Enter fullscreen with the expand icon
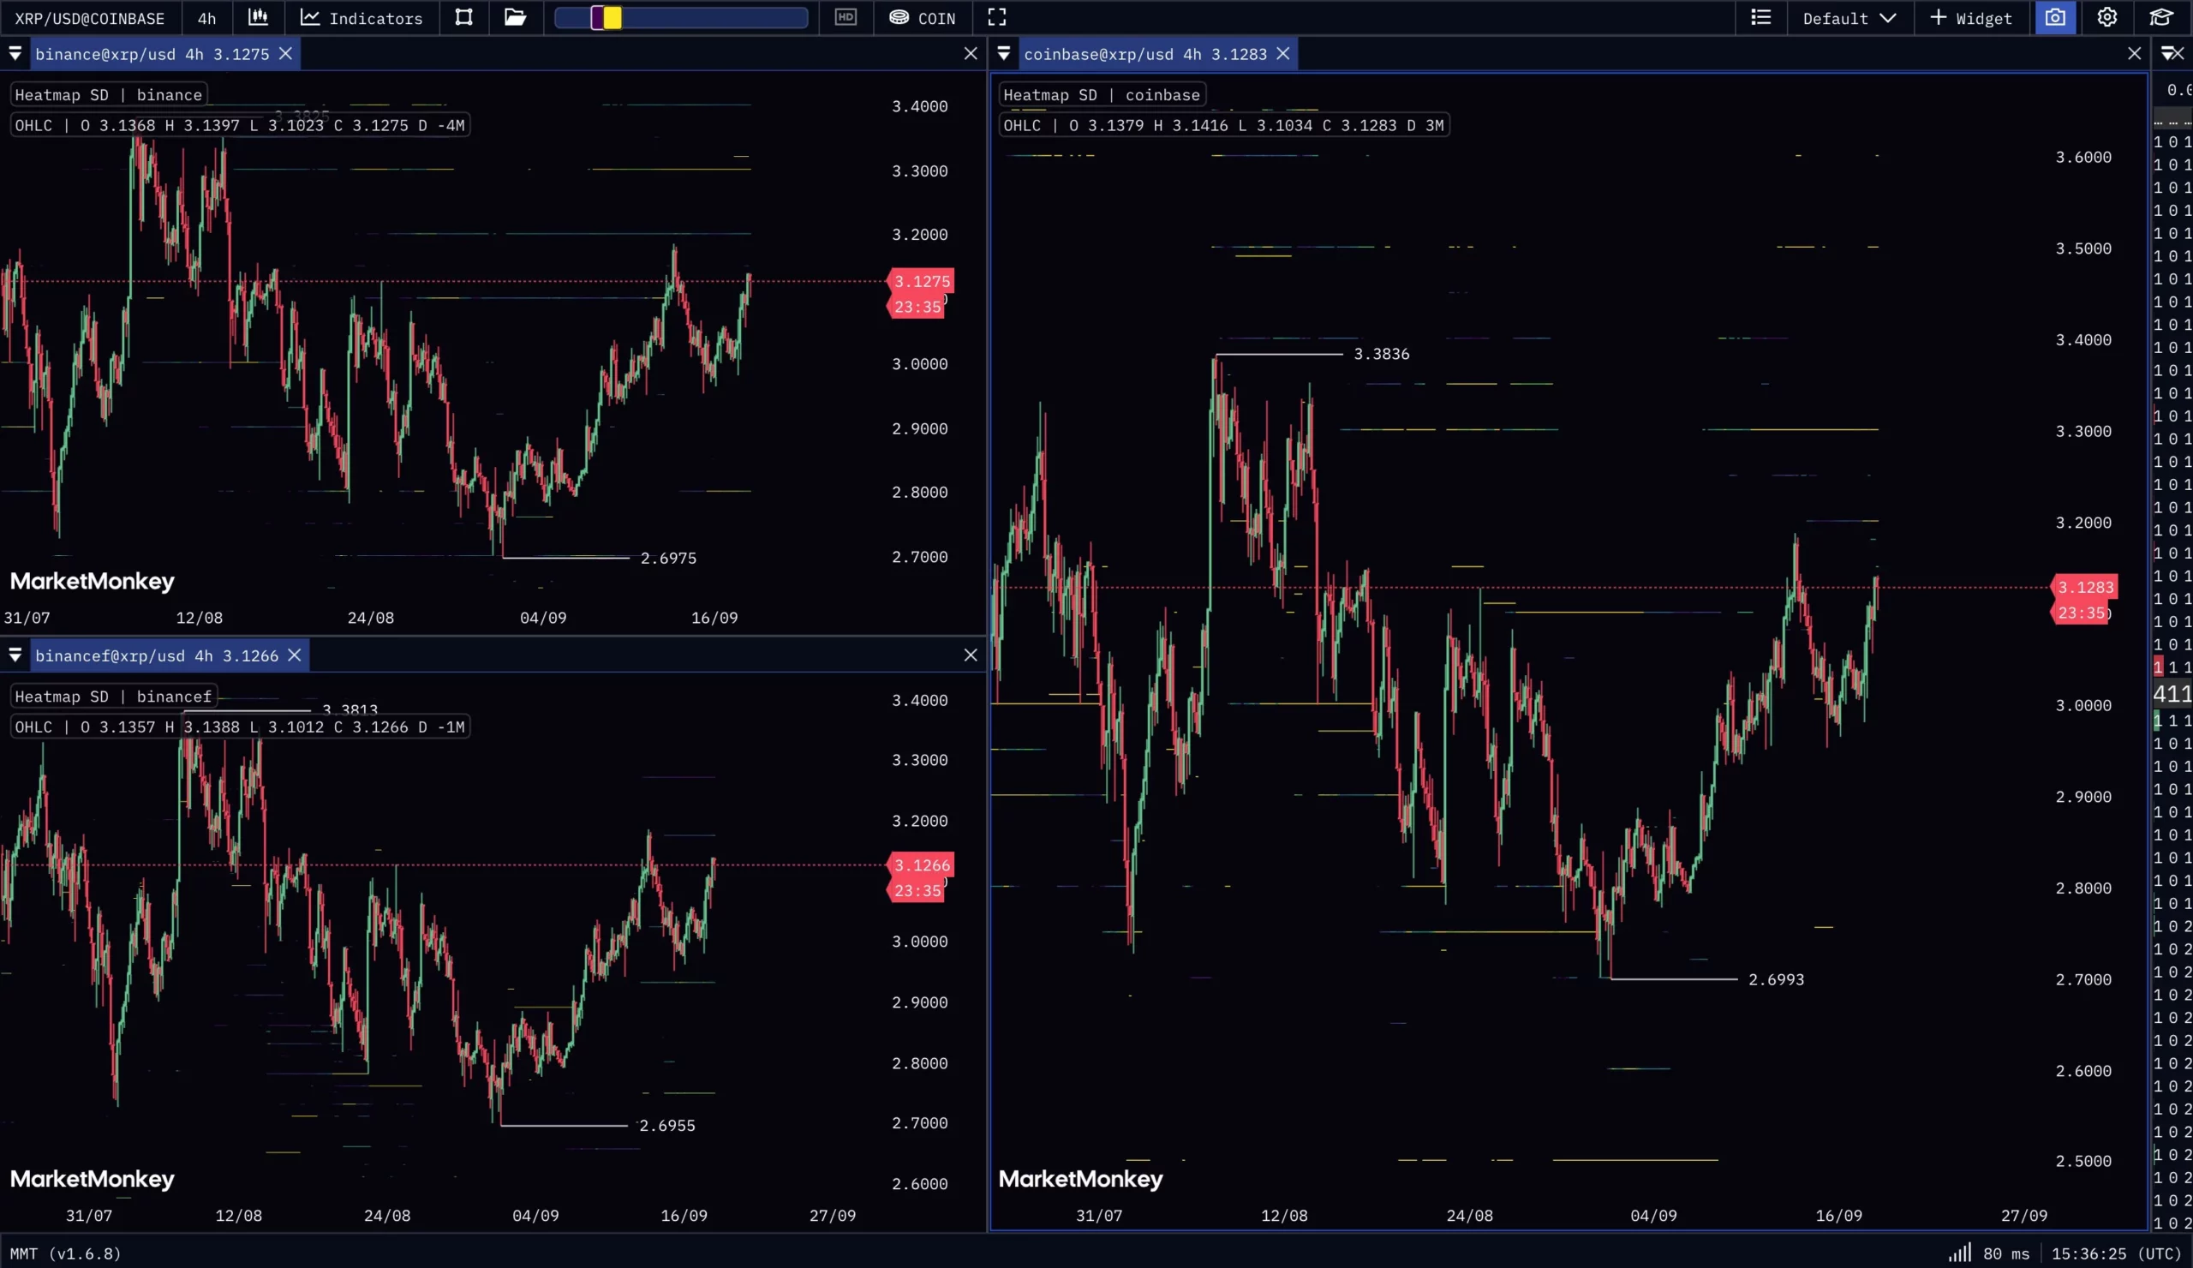The width and height of the screenshot is (2193, 1268). 996,17
